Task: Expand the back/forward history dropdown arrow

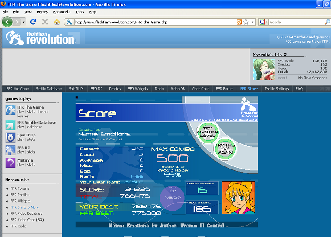Action: click(x=23, y=22)
